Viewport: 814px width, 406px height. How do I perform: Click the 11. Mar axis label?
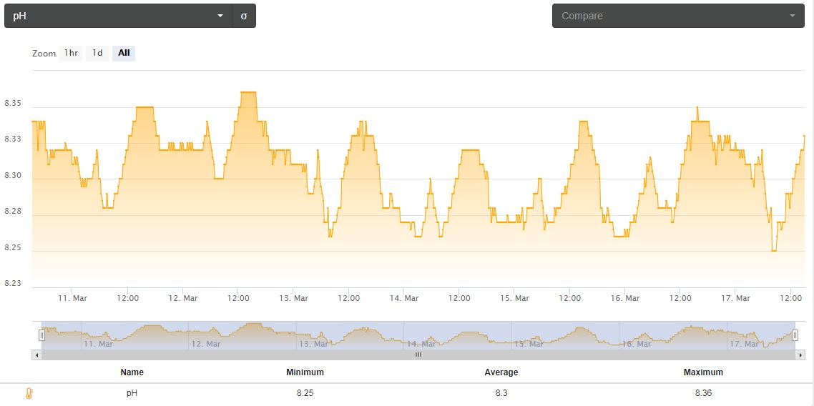[x=72, y=298]
